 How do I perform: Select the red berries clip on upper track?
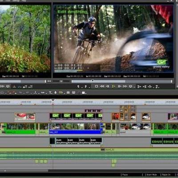[25, 117]
